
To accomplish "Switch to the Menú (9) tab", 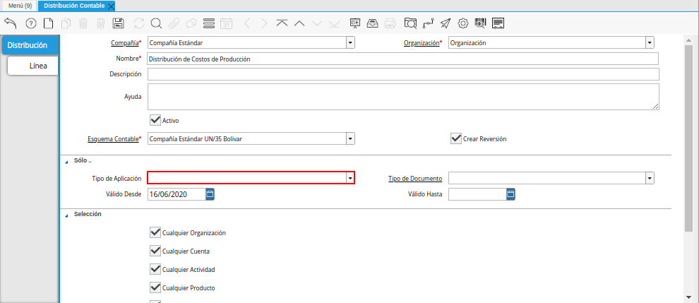I will [x=20, y=6].
